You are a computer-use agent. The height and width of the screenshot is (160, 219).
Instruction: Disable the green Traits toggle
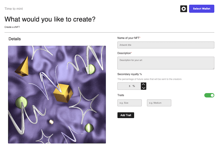click(209, 95)
